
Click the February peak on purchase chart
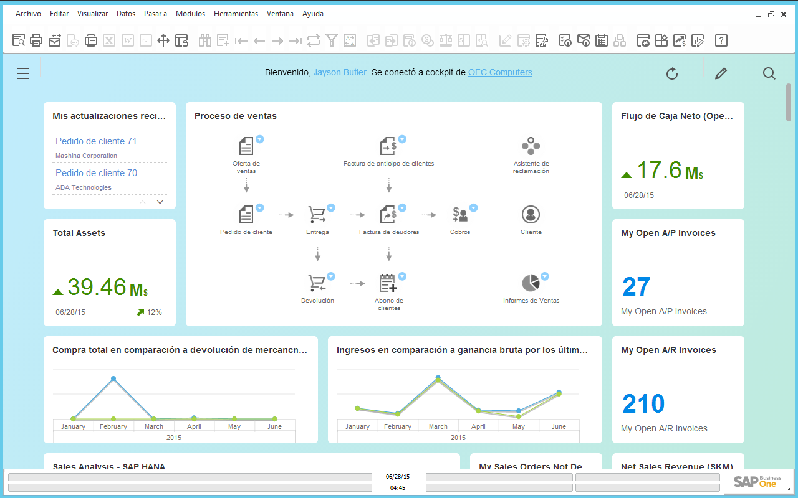click(113, 378)
